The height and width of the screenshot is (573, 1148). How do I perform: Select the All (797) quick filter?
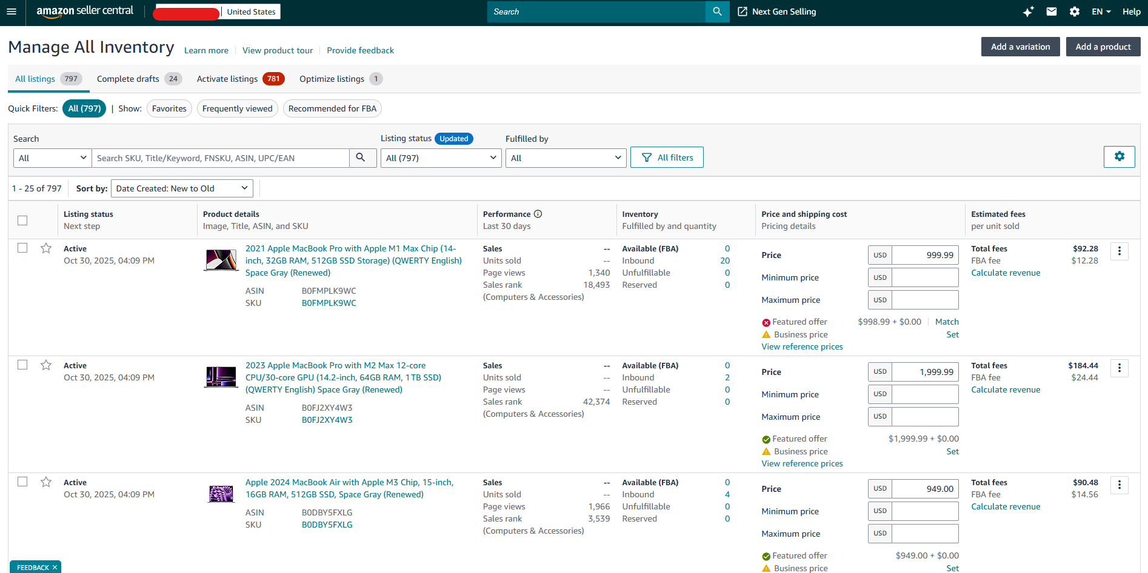pyautogui.click(x=84, y=108)
